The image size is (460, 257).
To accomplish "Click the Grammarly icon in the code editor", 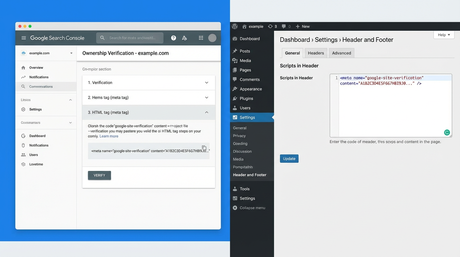I will coord(447,132).
